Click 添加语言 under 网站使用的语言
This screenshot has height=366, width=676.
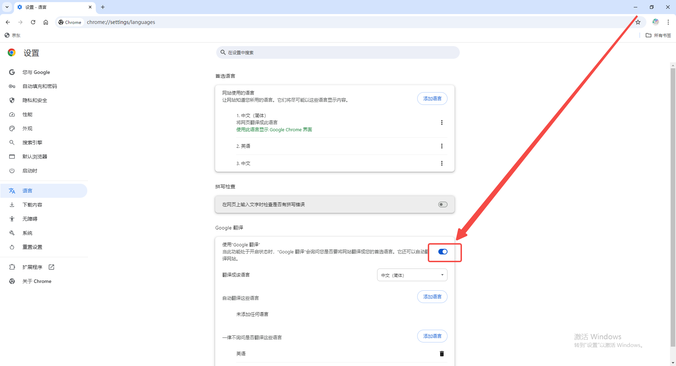[x=432, y=99]
